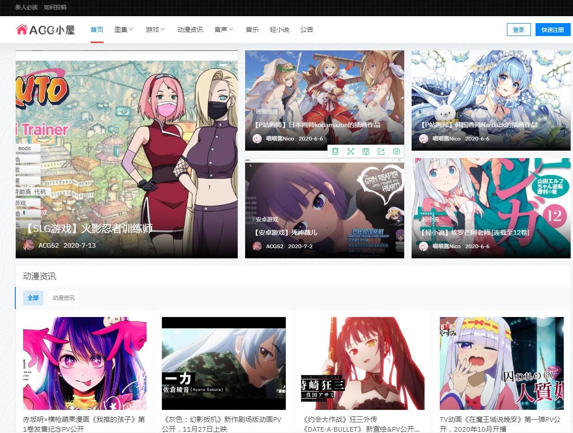Click the share export icon
The image size is (573, 433).
[381, 152]
